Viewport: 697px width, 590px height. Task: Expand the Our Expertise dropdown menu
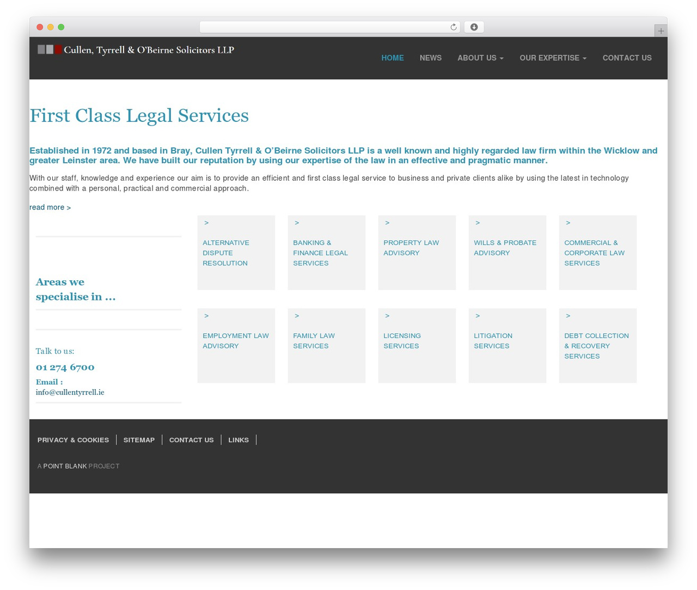point(553,58)
